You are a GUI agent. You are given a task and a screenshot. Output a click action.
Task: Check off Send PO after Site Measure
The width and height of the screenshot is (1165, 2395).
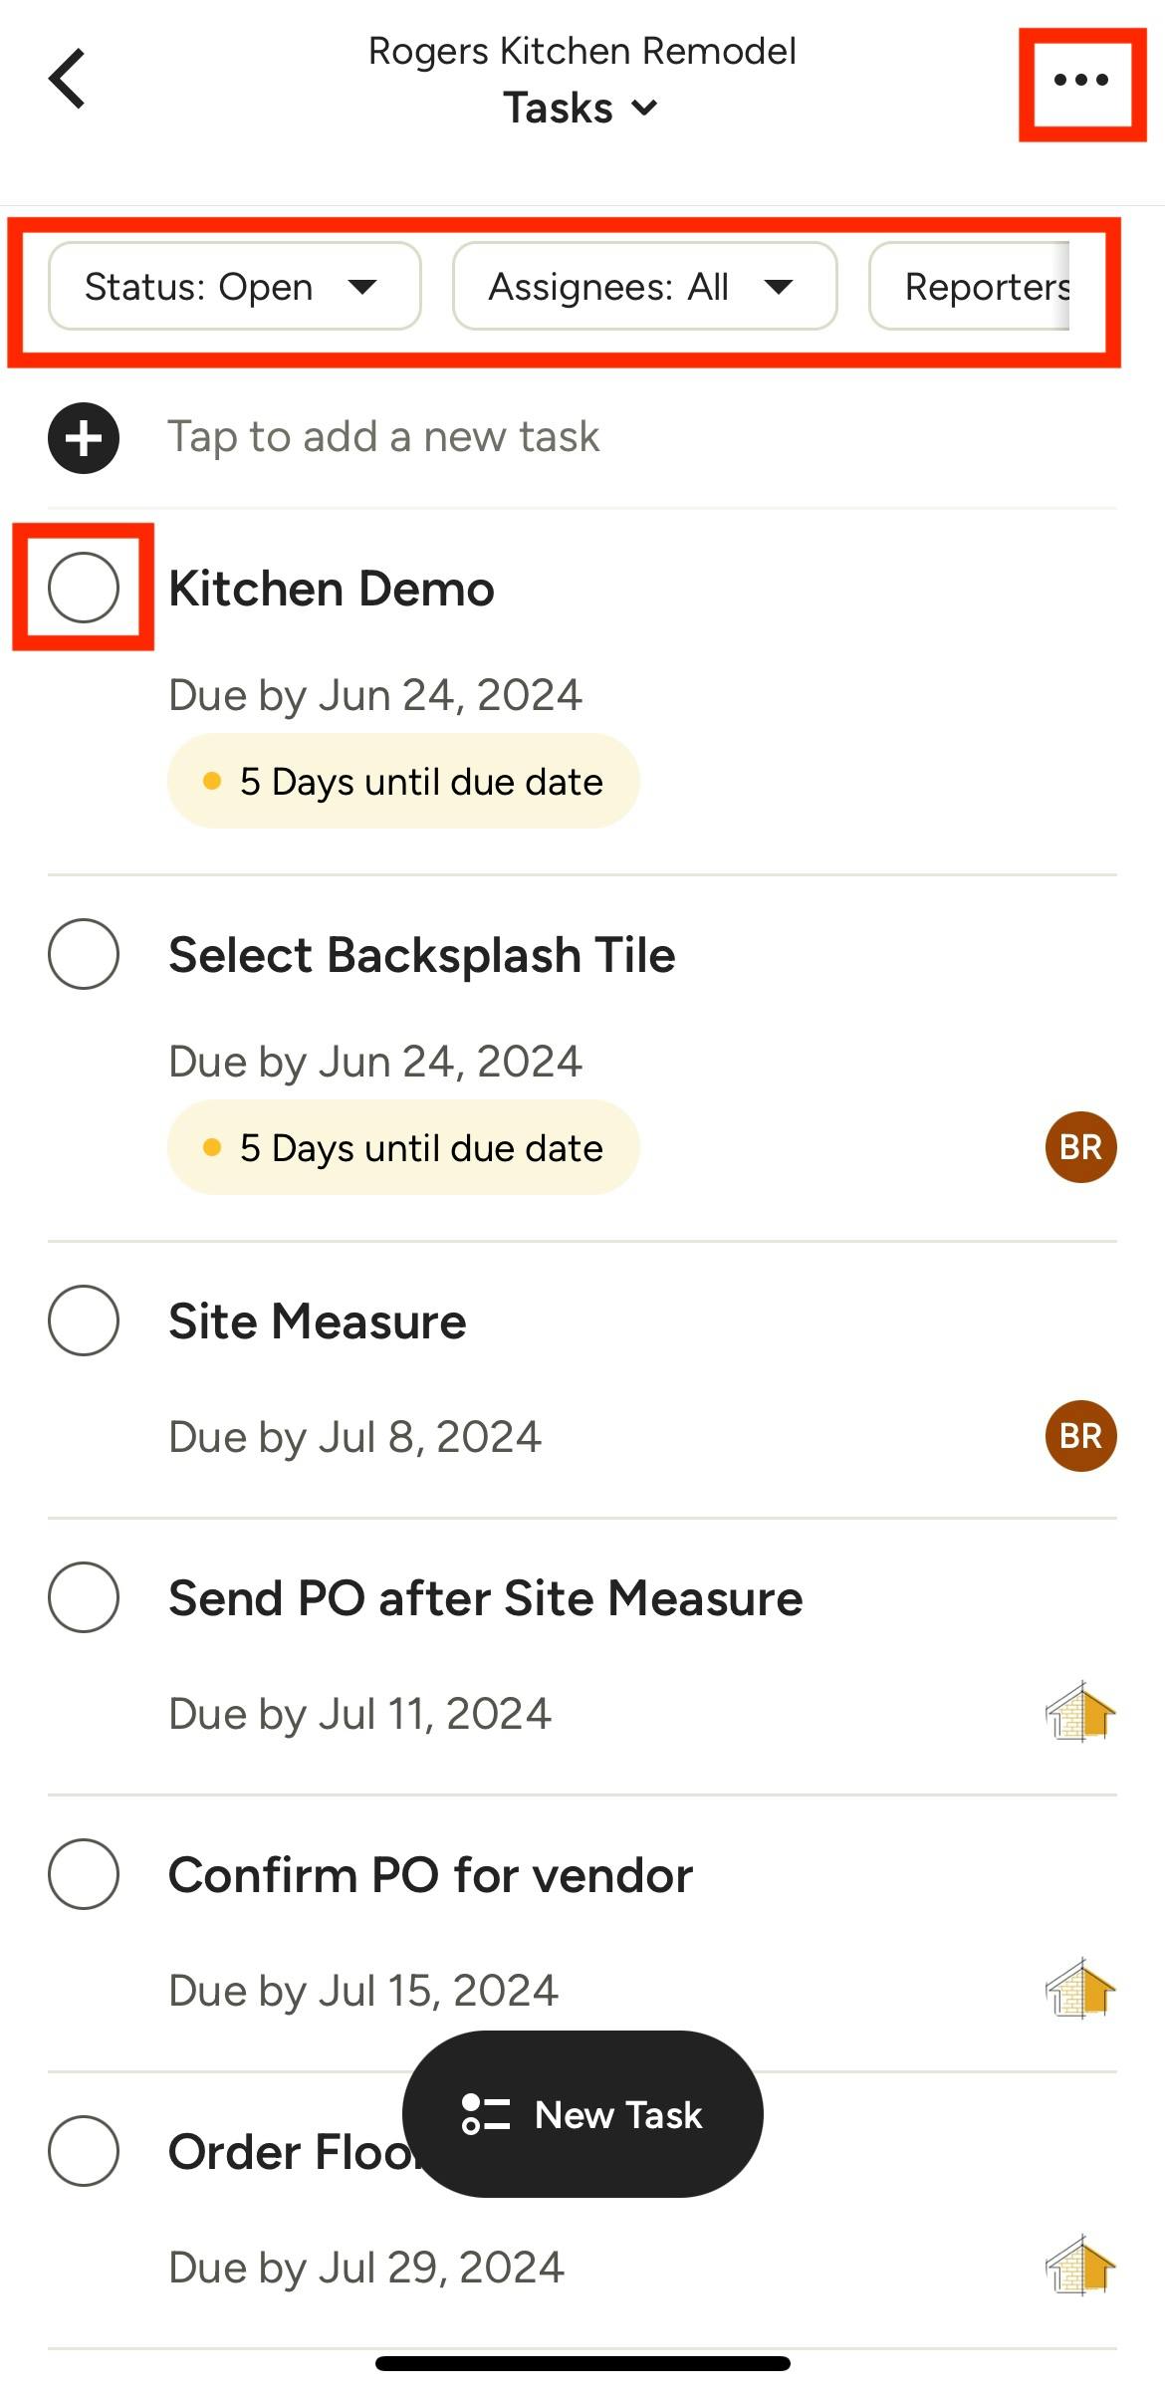pyautogui.click(x=84, y=1597)
